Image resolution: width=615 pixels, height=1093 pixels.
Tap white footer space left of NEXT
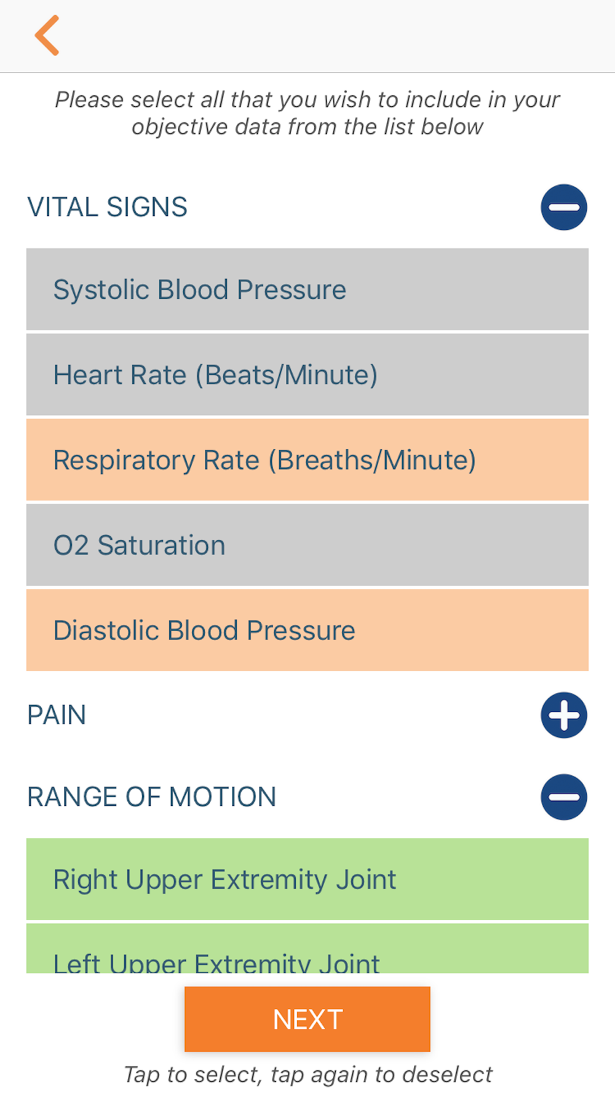coord(92,1019)
